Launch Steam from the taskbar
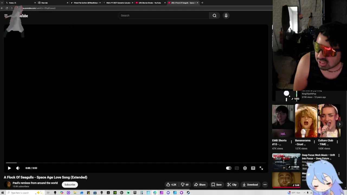 coord(188,193)
